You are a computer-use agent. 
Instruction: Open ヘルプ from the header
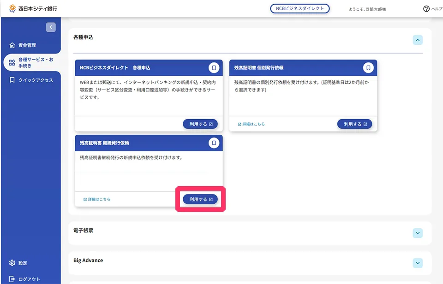click(x=432, y=9)
